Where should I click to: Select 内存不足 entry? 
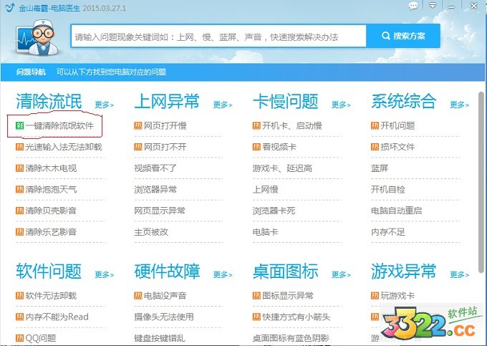[x=388, y=232]
